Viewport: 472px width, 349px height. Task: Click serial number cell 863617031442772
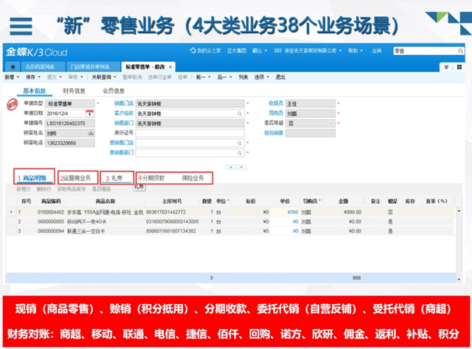tap(172, 212)
